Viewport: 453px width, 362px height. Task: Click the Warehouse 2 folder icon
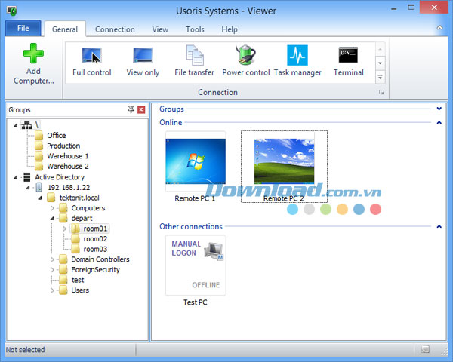pos(39,166)
